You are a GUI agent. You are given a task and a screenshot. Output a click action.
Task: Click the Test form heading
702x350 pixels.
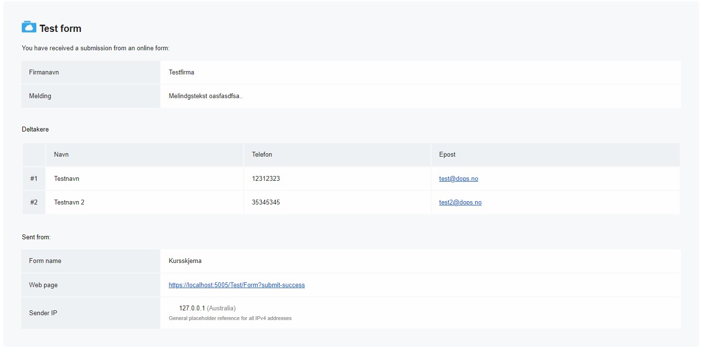(60, 29)
